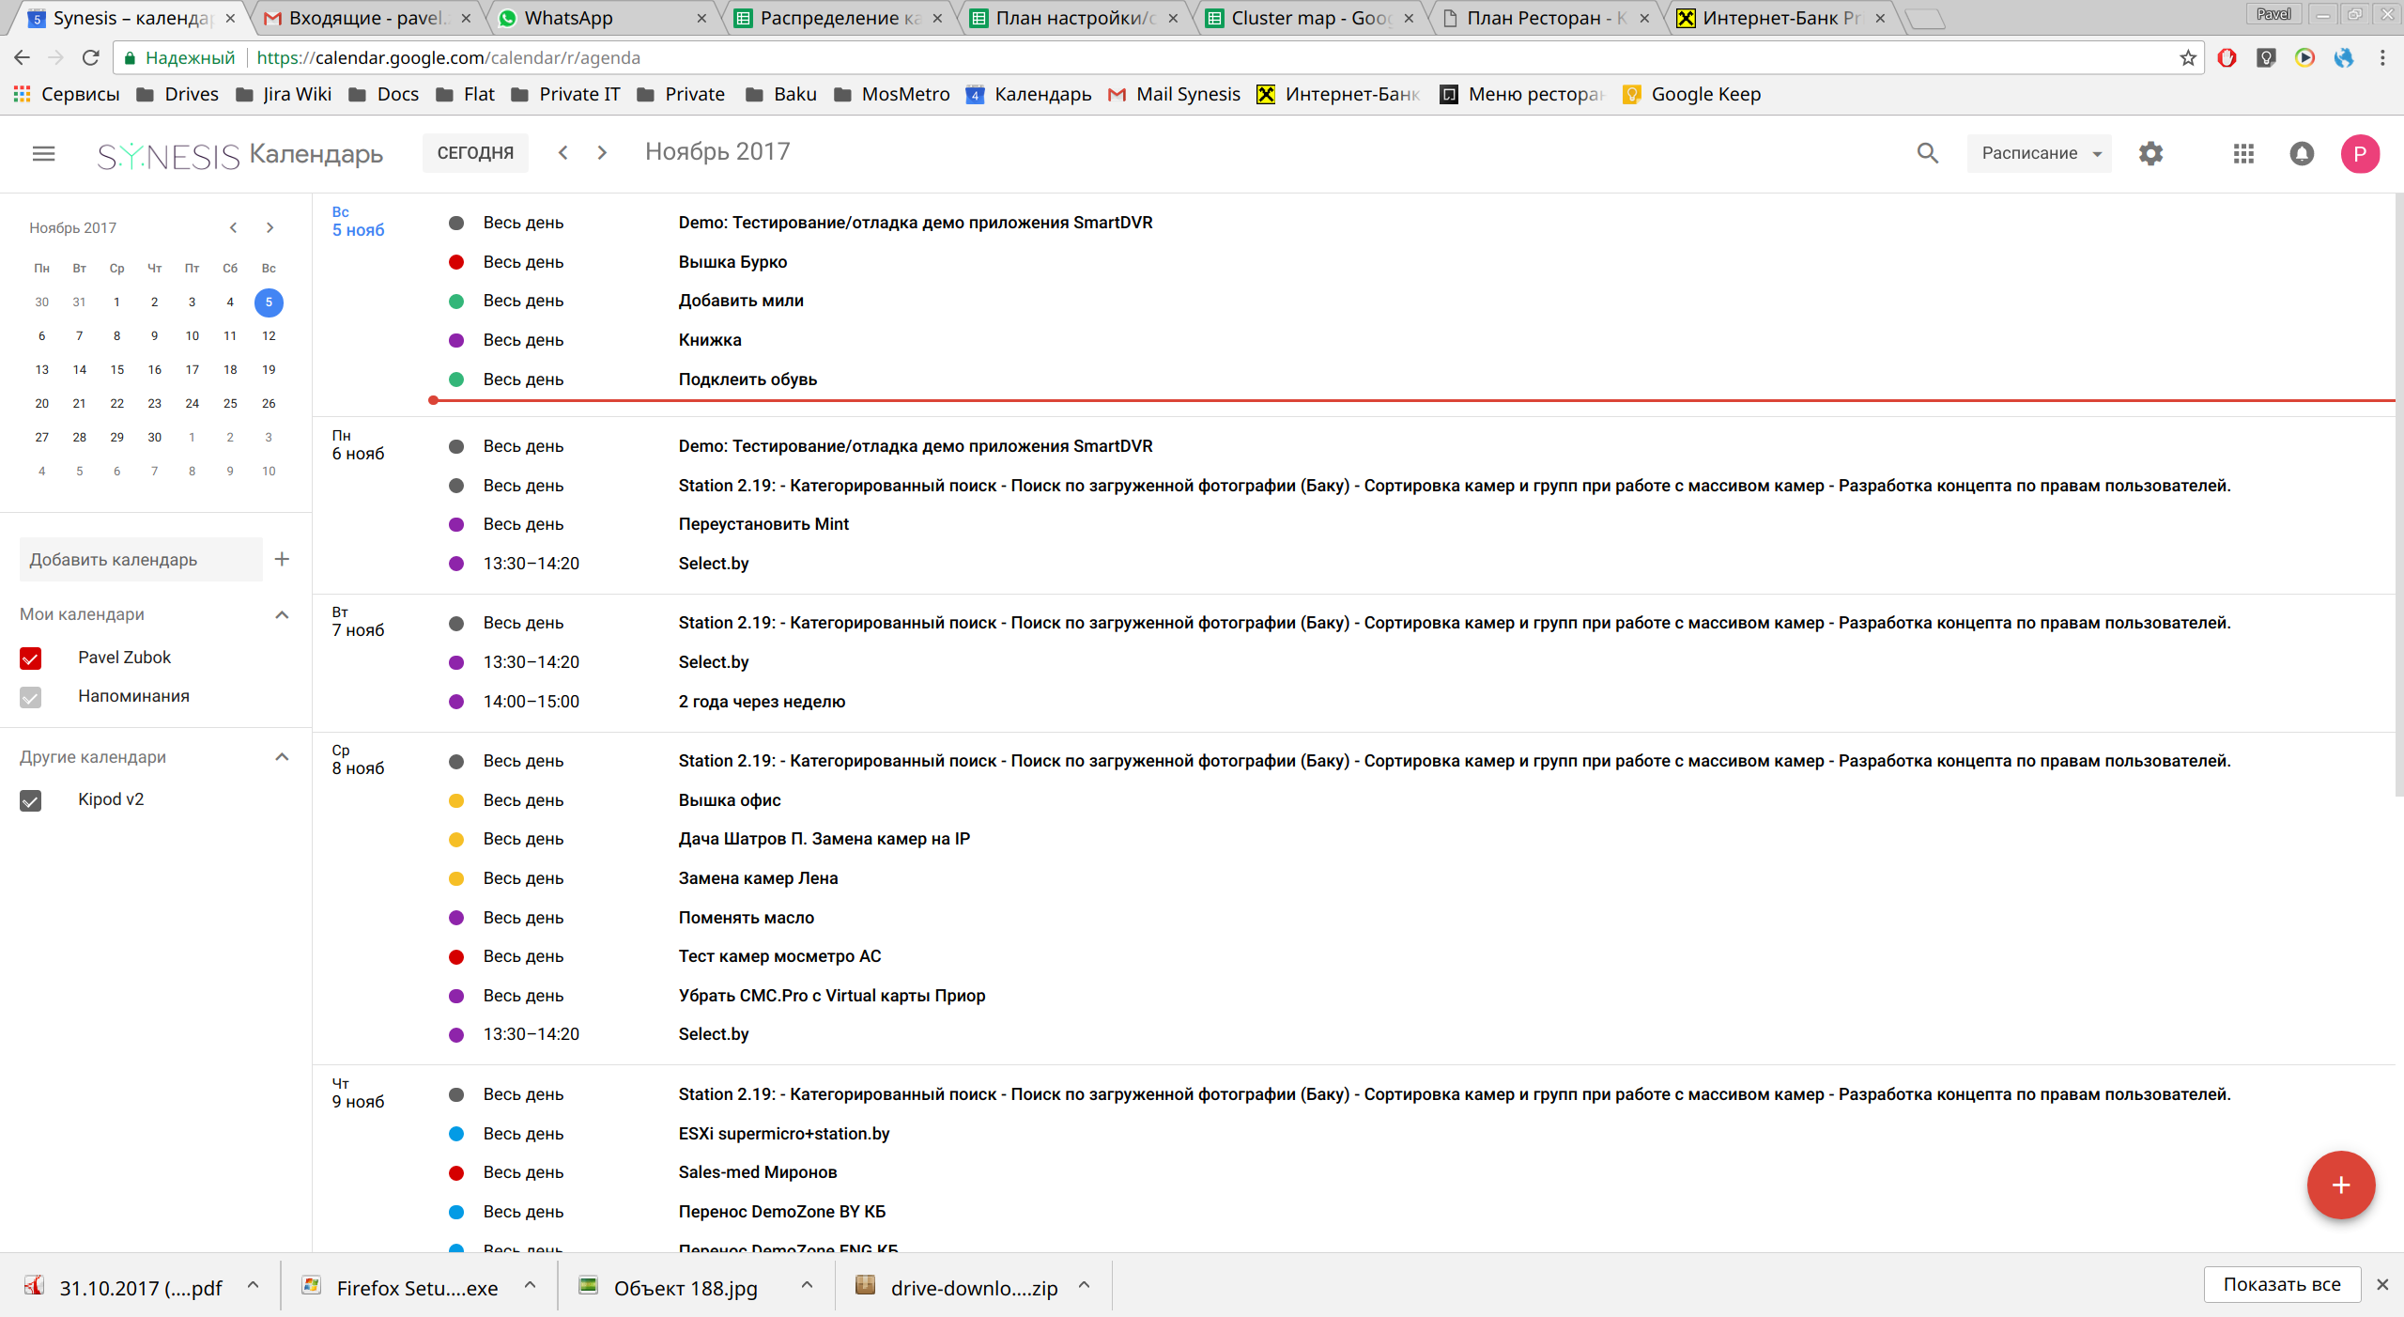Click yellow dot beside Вышка офис

456,801
